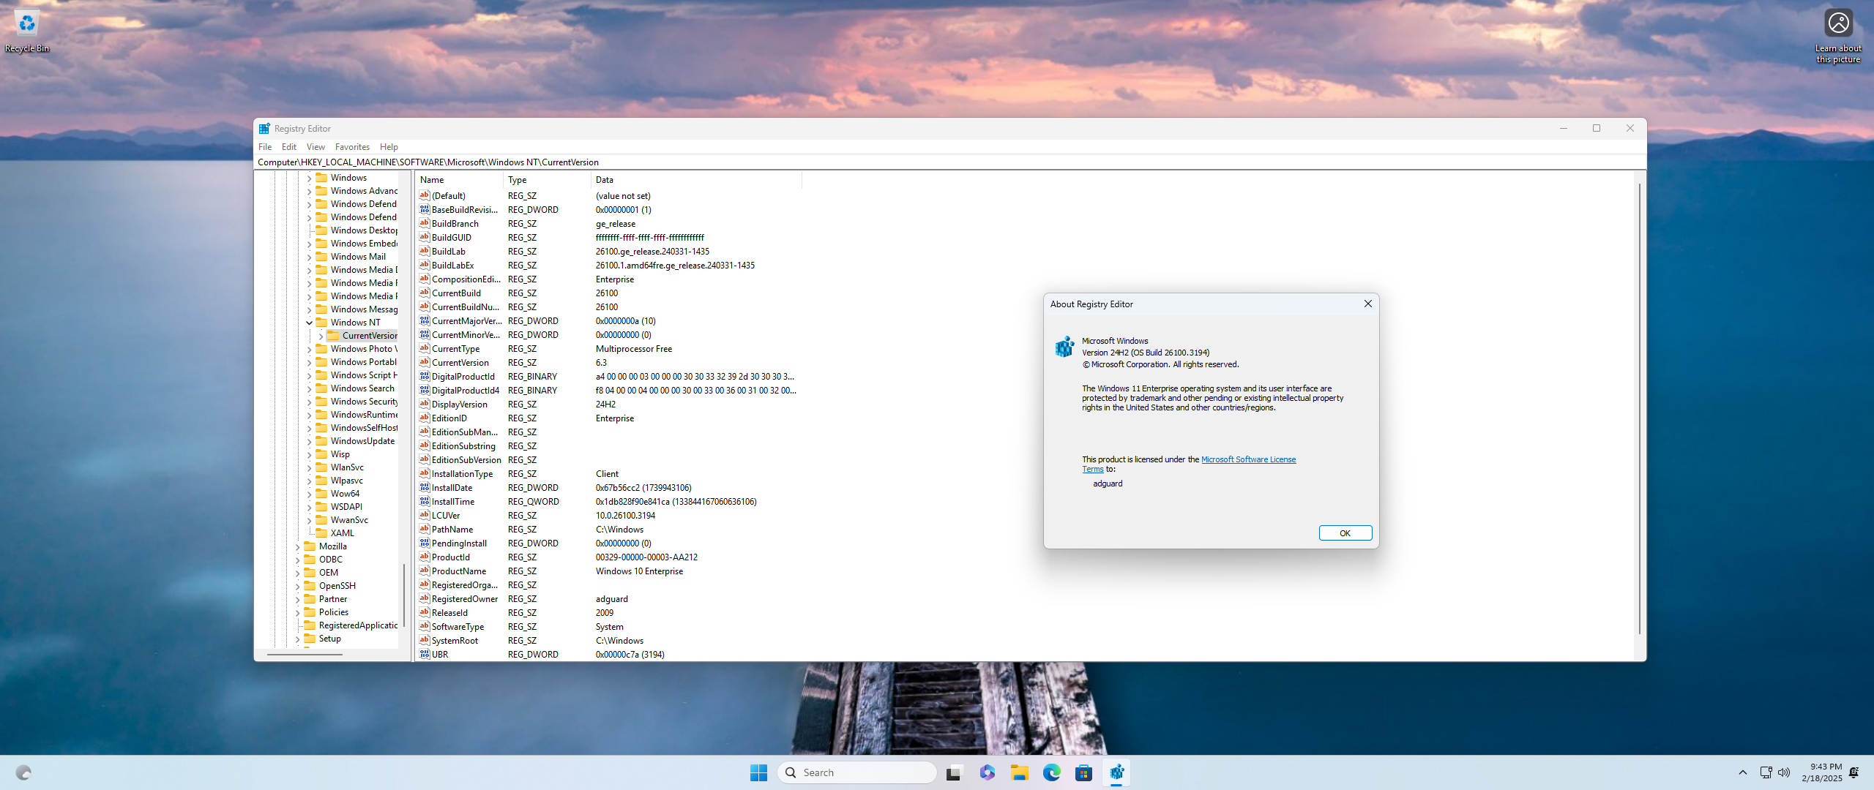Click the values pane vertical scrollbar
Viewport: 1874px width, 790px height.
[x=1639, y=410]
